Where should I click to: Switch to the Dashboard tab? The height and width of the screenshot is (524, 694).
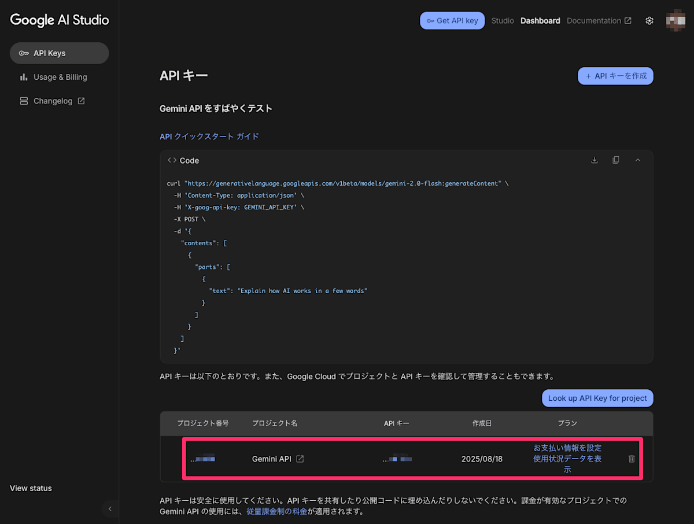pos(540,20)
